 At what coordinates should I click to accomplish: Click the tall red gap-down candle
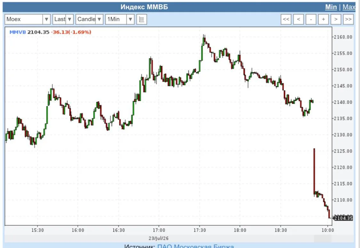click(314, 171)
